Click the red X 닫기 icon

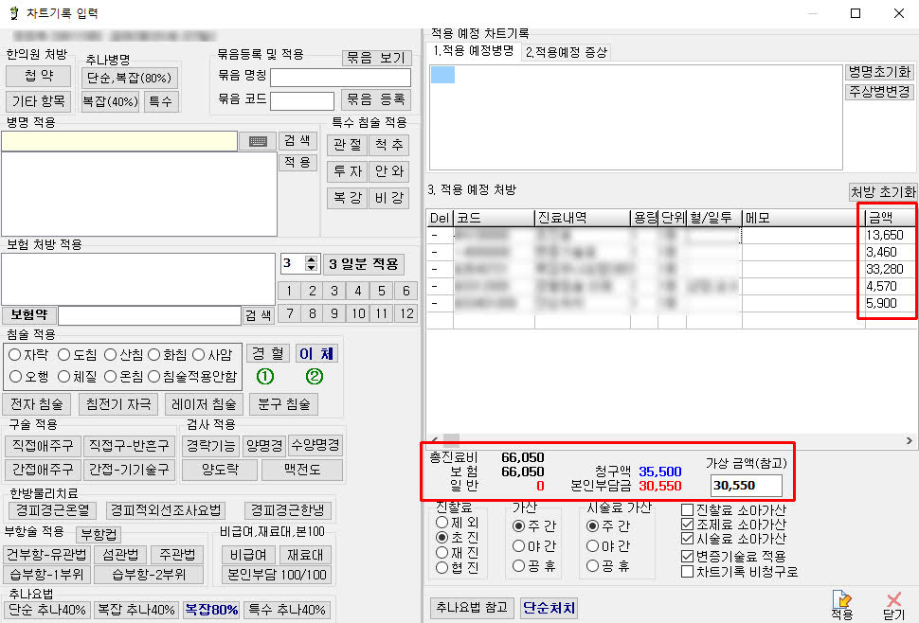tap(893, 599)
